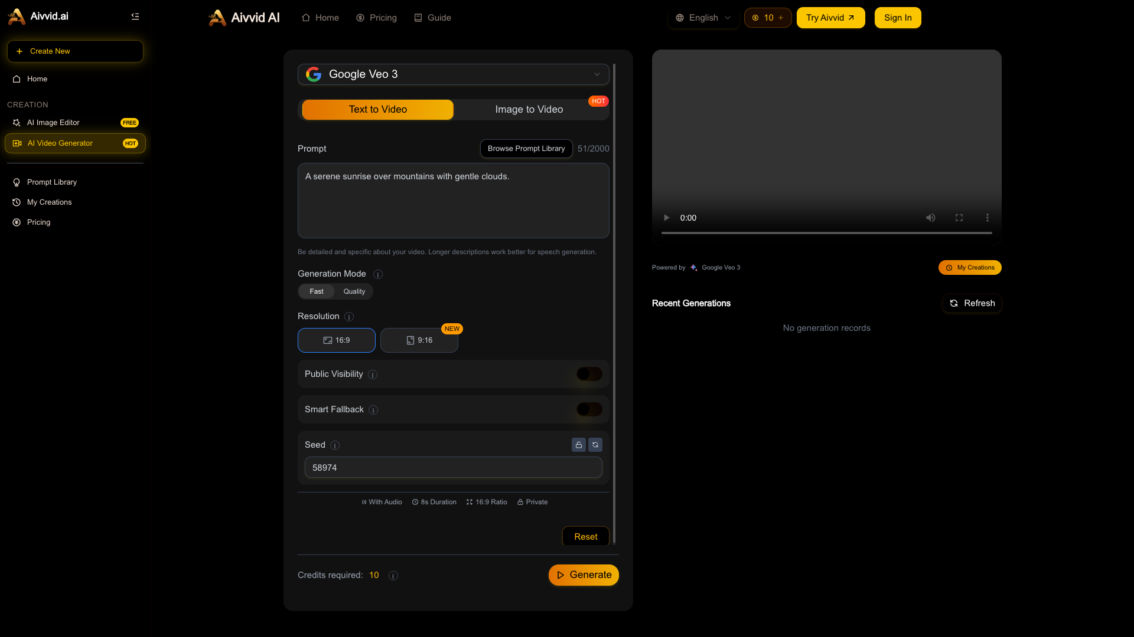Image resolution: width=1134 pixels, height=637 pixels.
Task: Toggle Public Visibility switch
Action: (x=589, y=374)
